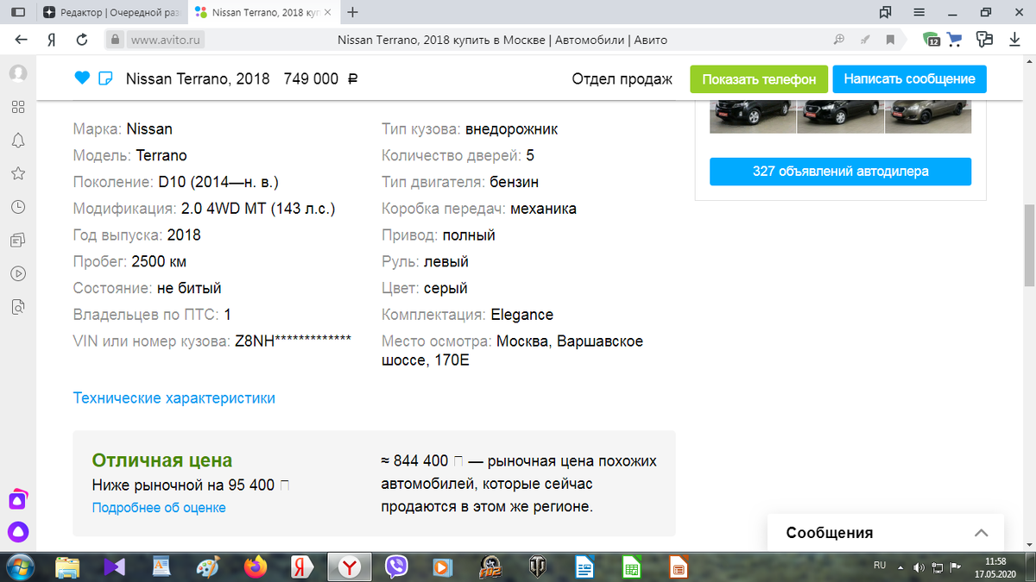Open File Explorer from the taskbar
This screenshot has height=582, width=1036.
(x=68, y=566)
